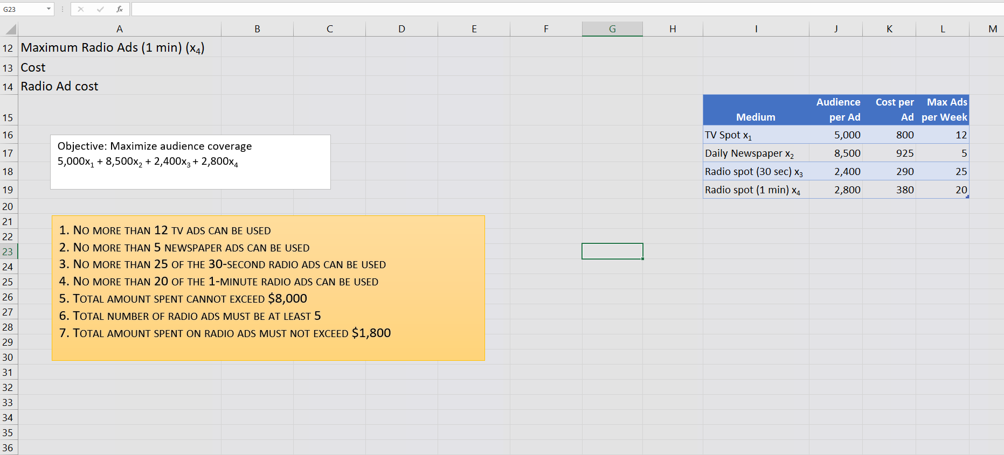Click the active cell G23

click(612, 251)
